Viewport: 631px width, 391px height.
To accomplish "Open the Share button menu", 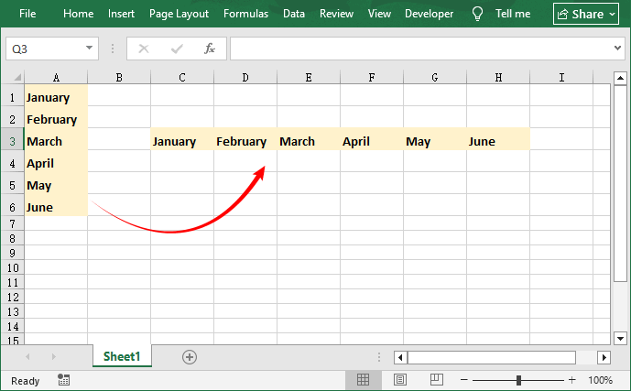I will [x=587, y=14].
